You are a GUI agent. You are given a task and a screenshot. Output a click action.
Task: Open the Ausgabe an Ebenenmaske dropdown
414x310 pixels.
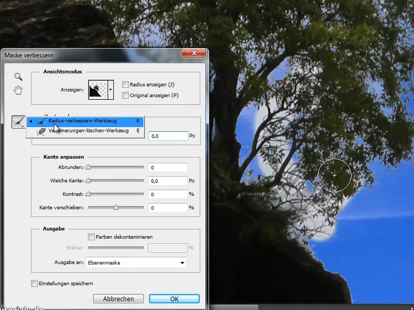tap(136, 262)
